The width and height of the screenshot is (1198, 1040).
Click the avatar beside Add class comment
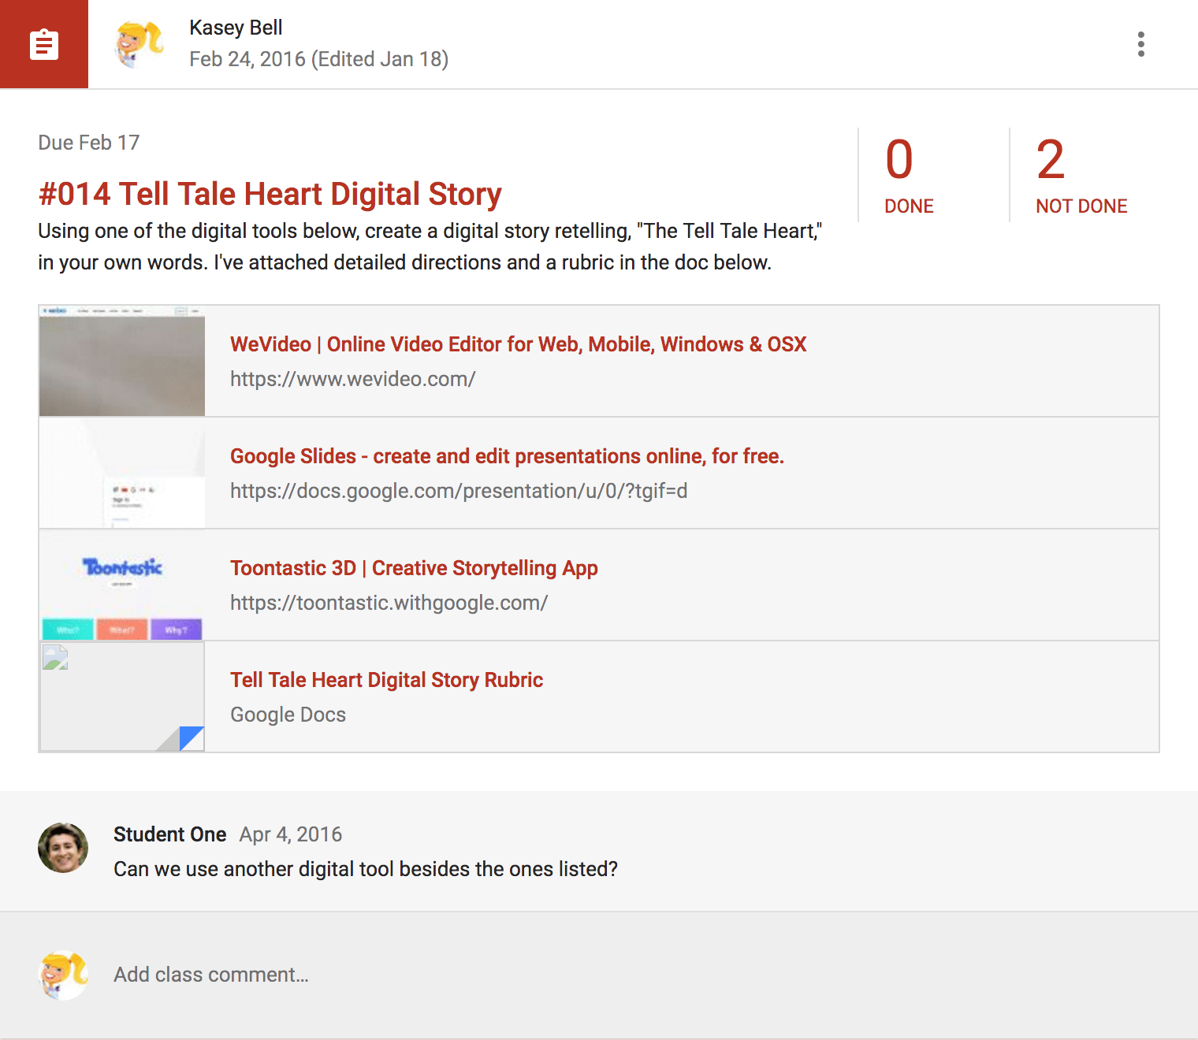coord(63,975)
